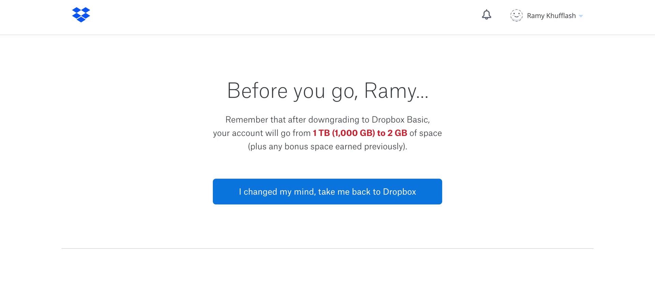The width and height of the screenshot is (655, 284).
Task: Click the red "1 TB (1,000 GB)" text
Action: 344,133
